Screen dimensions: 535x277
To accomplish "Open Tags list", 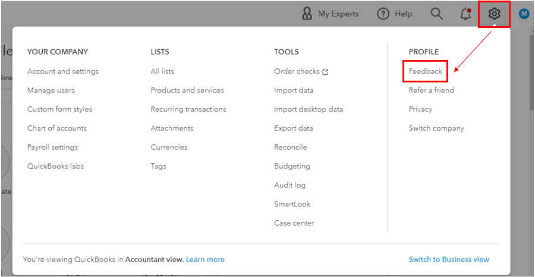I will click(158, 167).
